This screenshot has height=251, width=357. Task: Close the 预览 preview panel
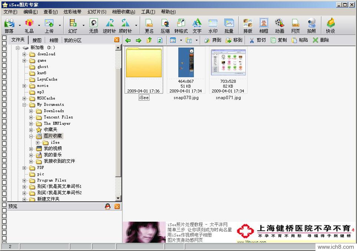coord(117,206)
